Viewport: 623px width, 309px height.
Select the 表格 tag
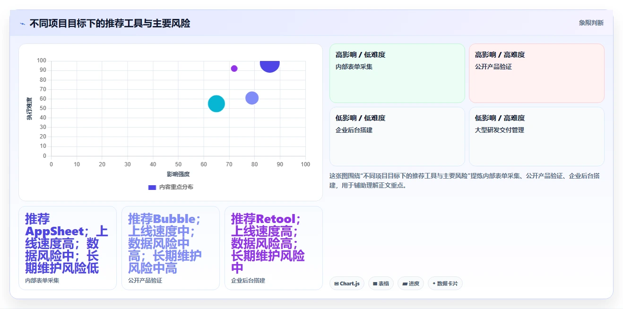(x=381, y=283)
